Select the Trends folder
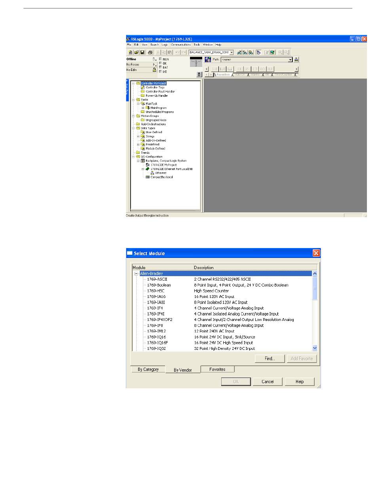 pos(145,153)
